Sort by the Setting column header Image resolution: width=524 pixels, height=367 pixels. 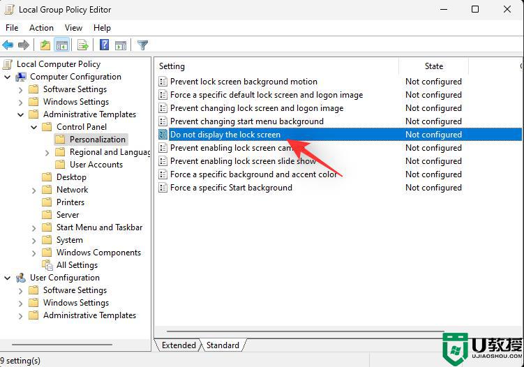pyautogui.click(x=278, y=66)
